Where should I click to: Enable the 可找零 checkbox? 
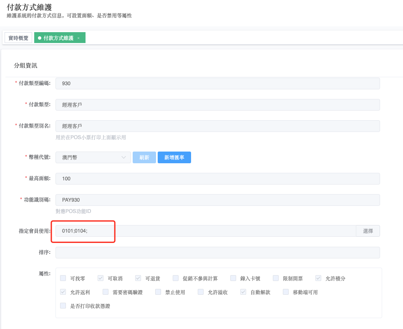point(63,278)
